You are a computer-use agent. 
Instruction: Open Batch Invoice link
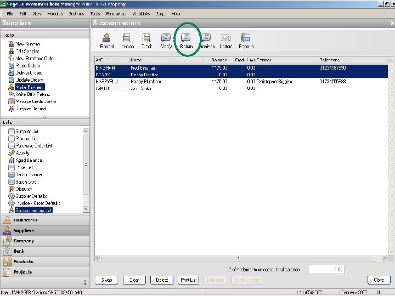coord(25,174)
